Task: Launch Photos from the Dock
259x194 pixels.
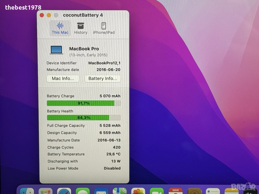Action: (x=138, y=191)
